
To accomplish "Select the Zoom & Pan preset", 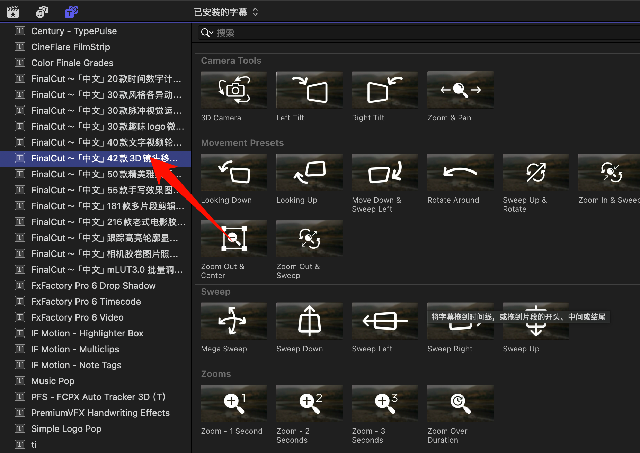I will tap(460, 90).
